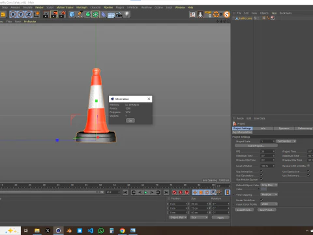Click Apply button in coordinates

coord(220,217)
